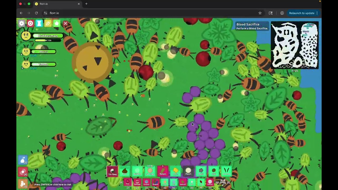Screen dimensions: 338x190
Task: Click squad member Wolxs health bar
Action: 44,52
